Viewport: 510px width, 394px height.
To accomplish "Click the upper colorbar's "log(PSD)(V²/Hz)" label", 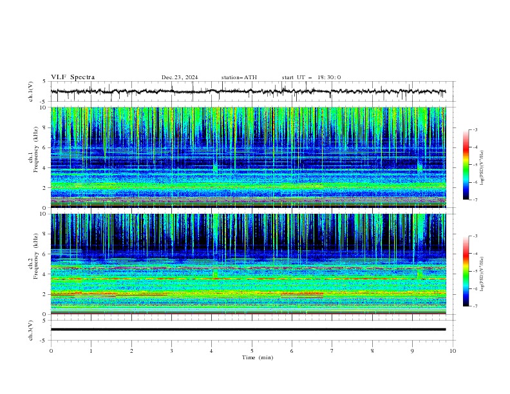I will pos(482,168).
